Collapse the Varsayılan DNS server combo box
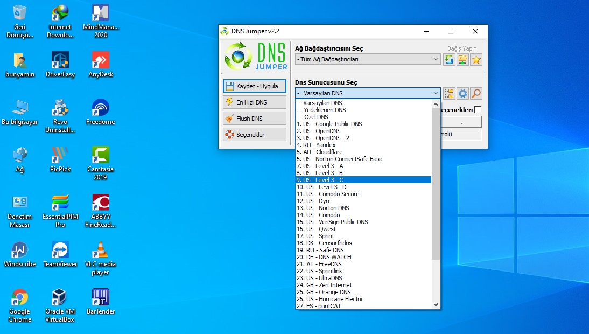 pyautogui.click(x=368, y=93)
